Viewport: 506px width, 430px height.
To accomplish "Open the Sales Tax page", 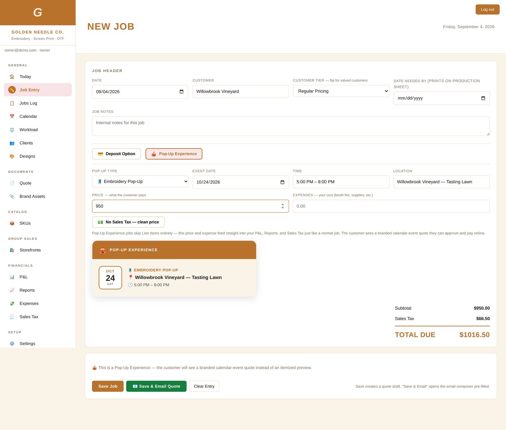I will tap(38, 317).
